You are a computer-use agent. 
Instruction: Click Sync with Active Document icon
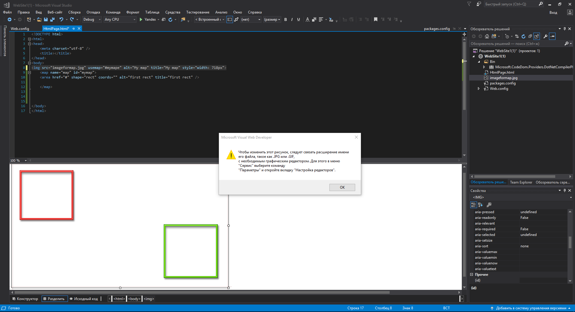coord(517,36)
